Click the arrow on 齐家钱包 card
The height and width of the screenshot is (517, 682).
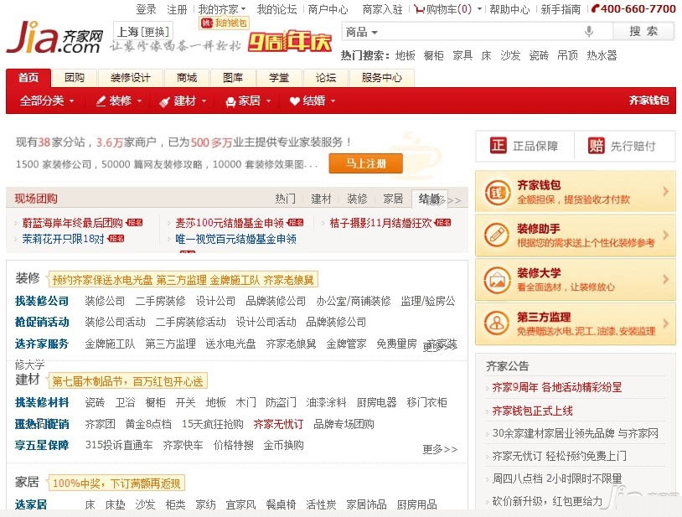pos(665,191)
